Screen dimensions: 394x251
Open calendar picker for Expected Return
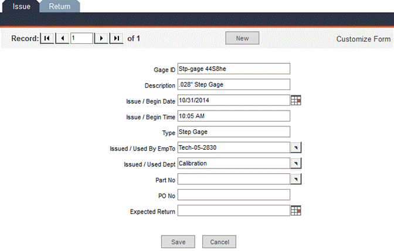coord(296,211)
